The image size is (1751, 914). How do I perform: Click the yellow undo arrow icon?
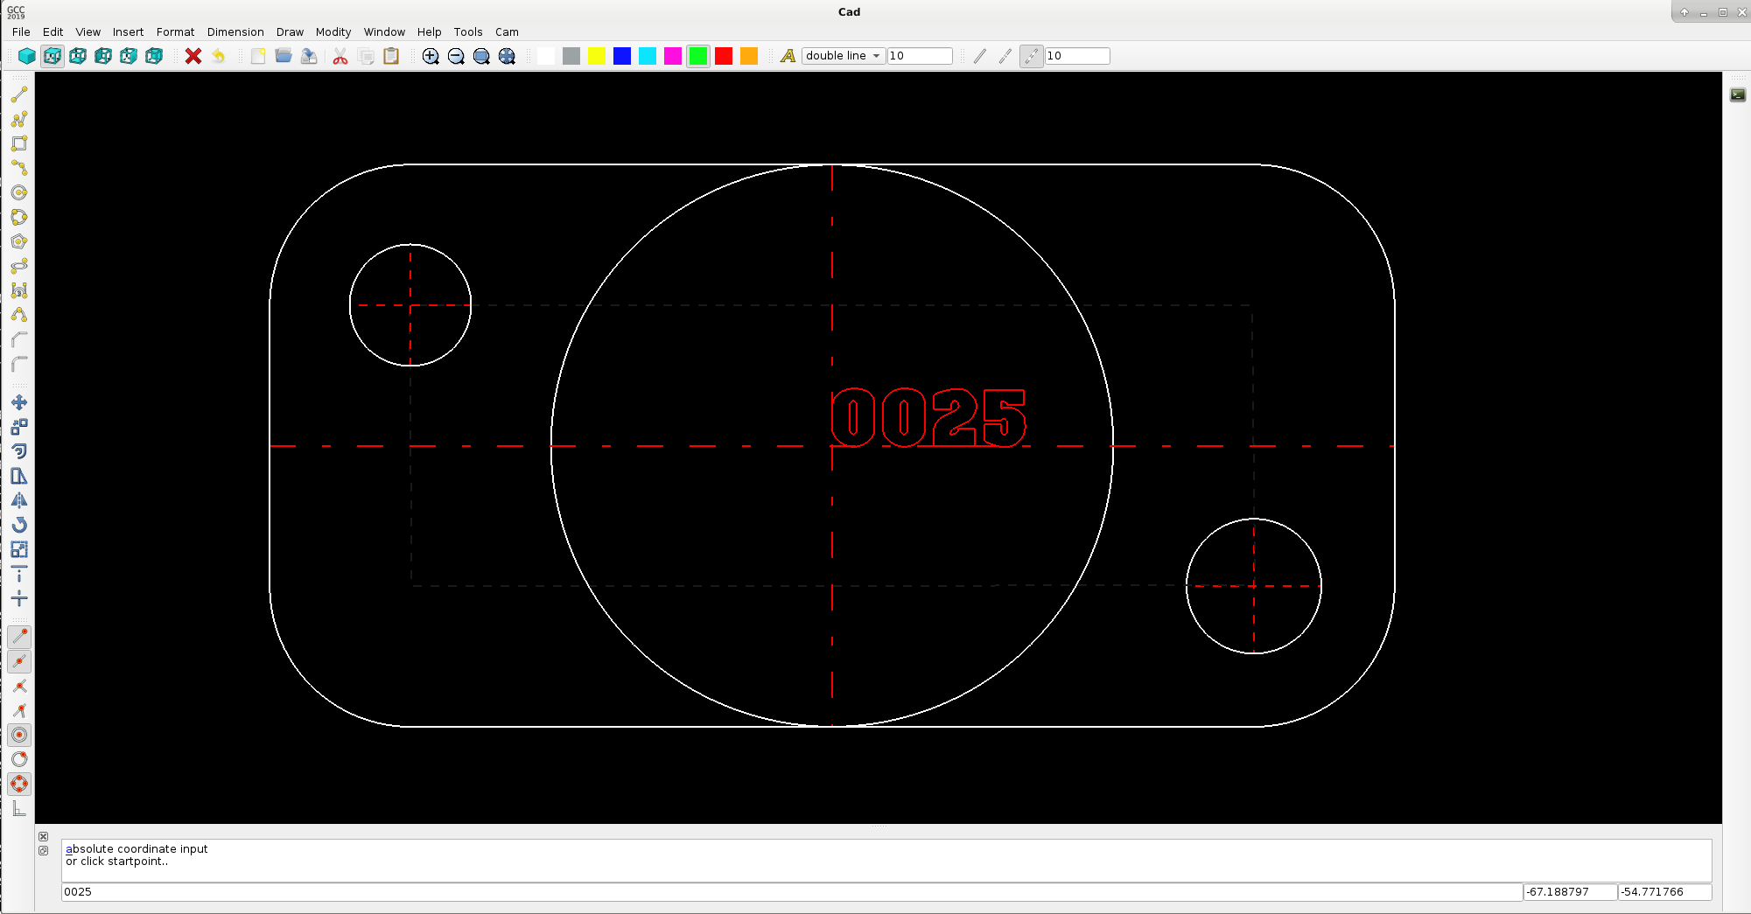tap(219, 56)
